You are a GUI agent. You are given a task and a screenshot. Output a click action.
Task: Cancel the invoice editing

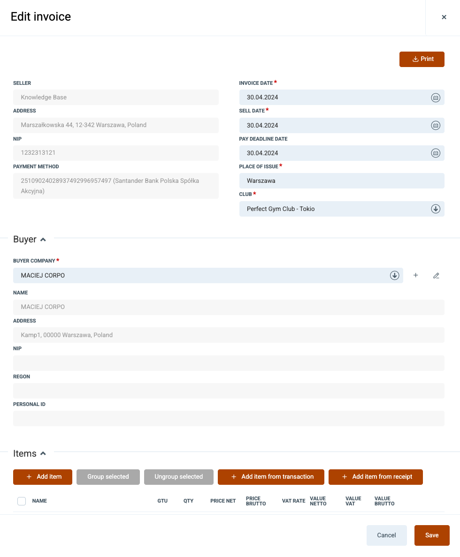(387, 535)
